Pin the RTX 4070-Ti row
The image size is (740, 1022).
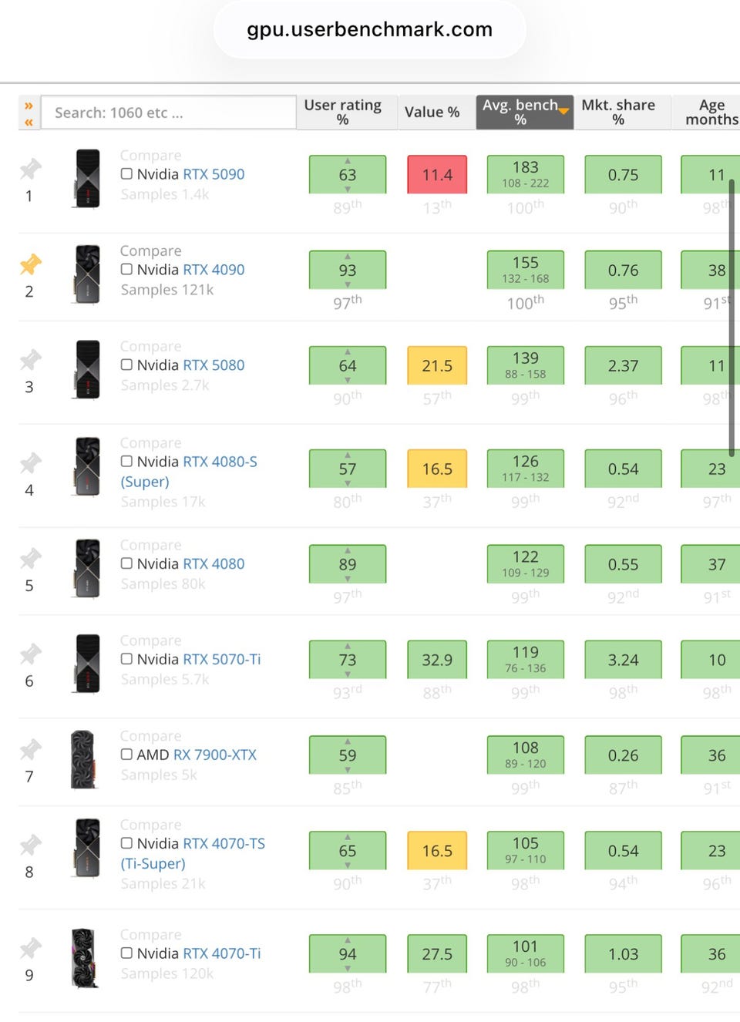tap(30, 948)
